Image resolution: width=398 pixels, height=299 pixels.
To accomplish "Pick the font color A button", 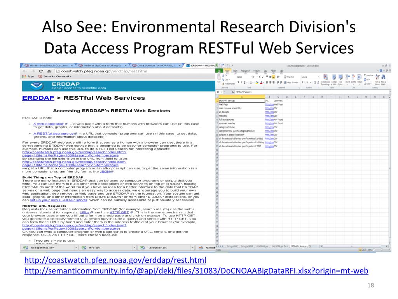I will (x=261, y=83).
